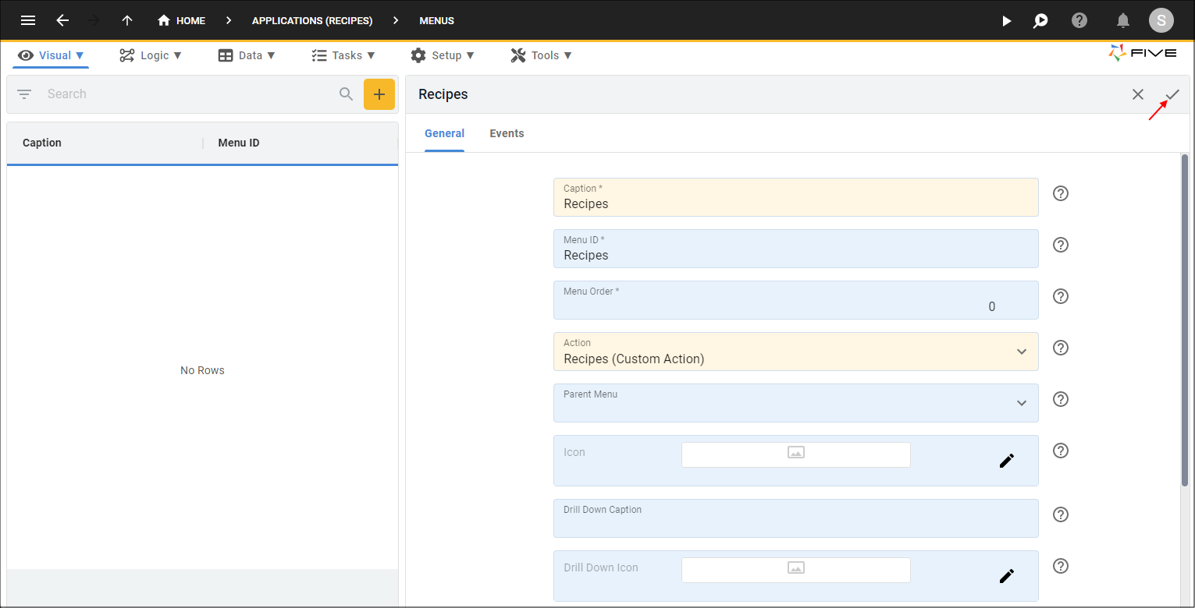The height and width of the screenshot is (608, 1195).
Task: Edit the Drill Down Icon with pencil
Action: 1007,576
